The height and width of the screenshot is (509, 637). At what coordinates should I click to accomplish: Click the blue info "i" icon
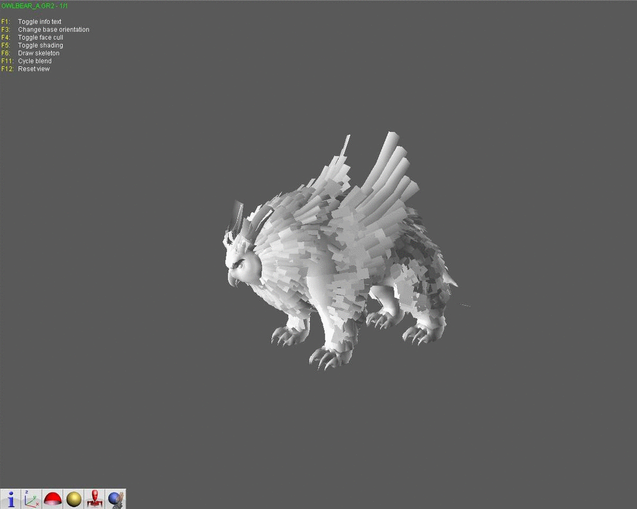coord(11,499)
